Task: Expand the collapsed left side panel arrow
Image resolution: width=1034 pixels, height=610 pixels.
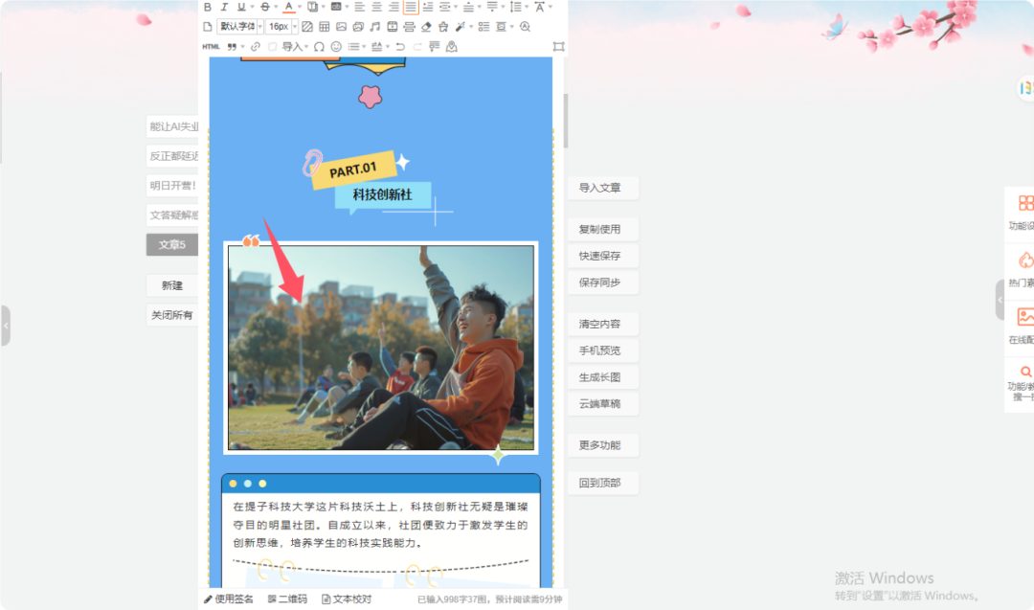Action: (x=6, y=326)
